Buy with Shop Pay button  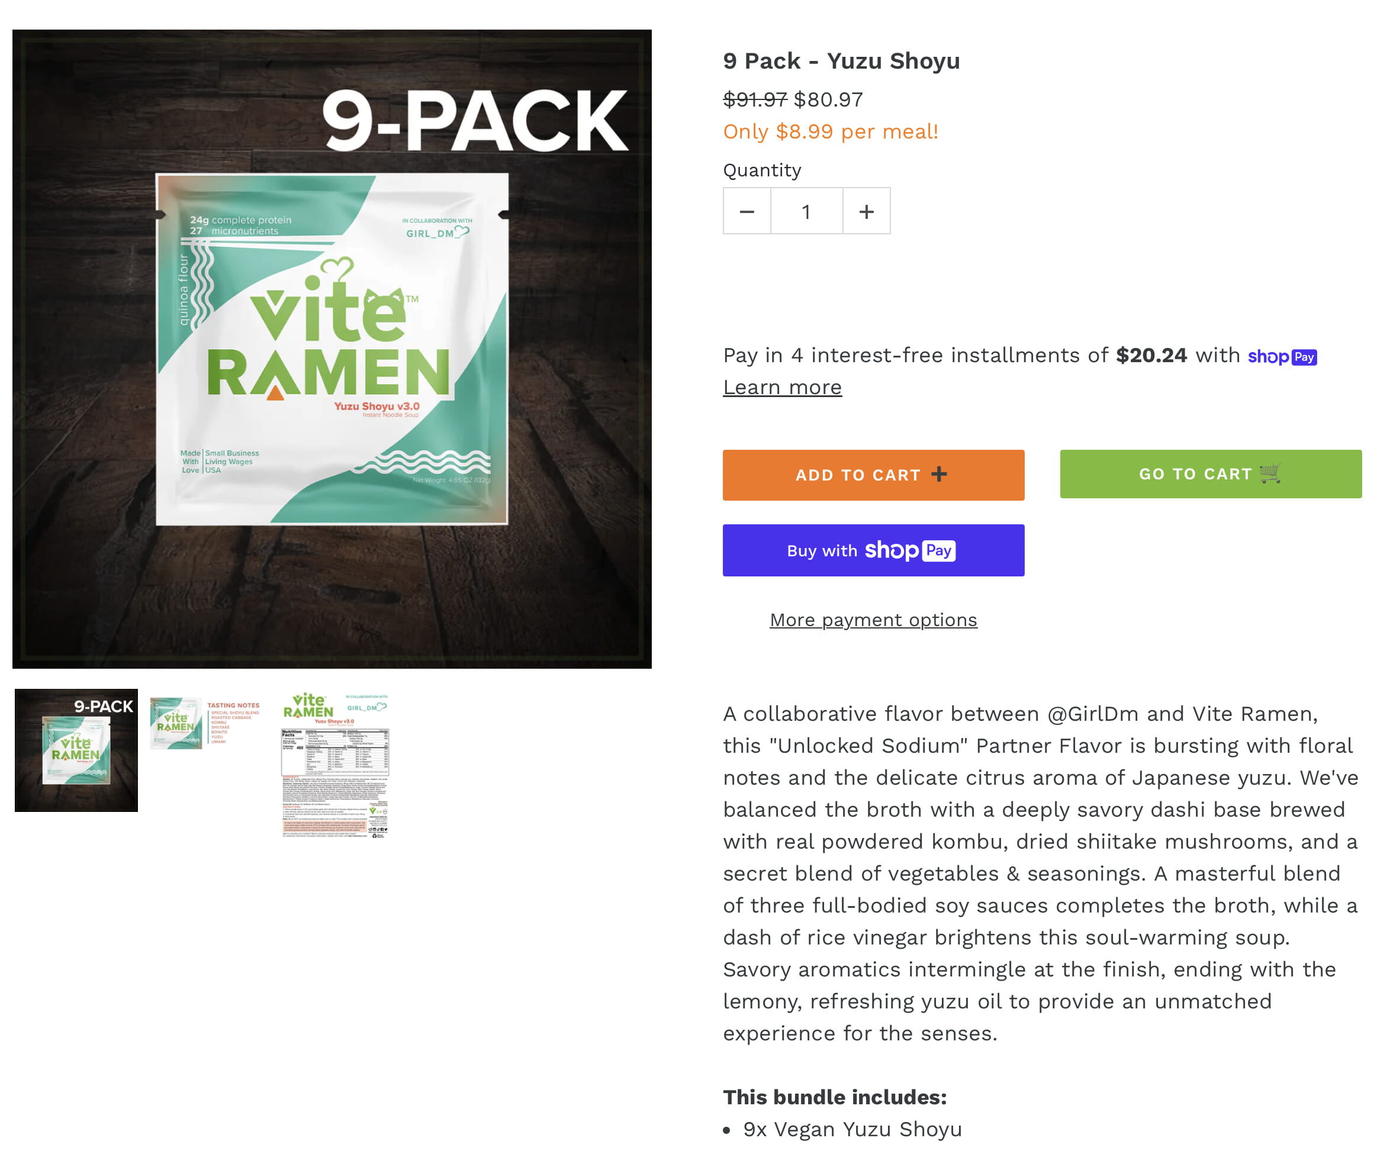(873, 550)
